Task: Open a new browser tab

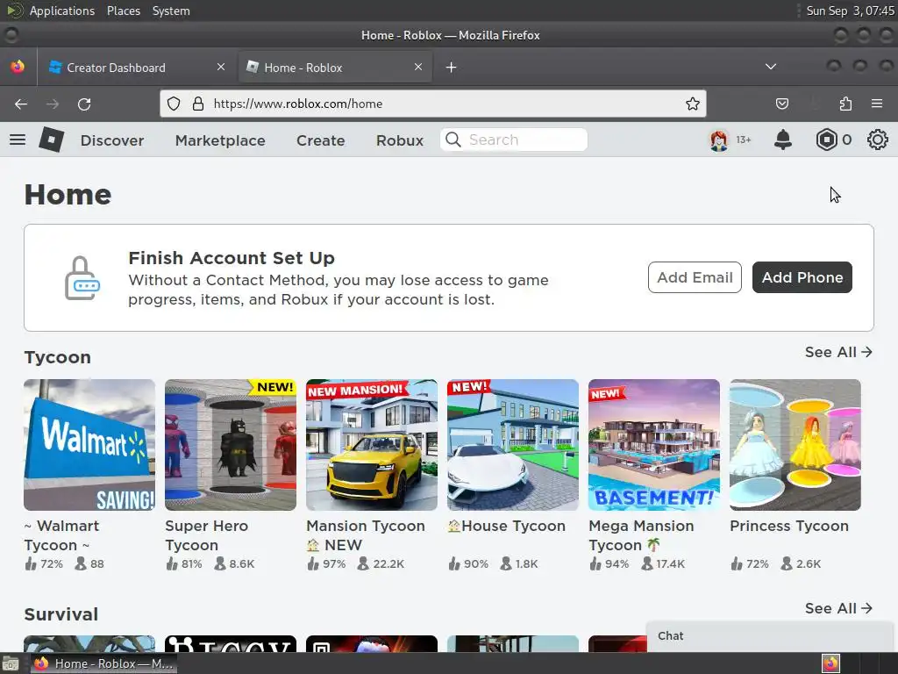Action: pyautogui.click(x=452, y=68)
